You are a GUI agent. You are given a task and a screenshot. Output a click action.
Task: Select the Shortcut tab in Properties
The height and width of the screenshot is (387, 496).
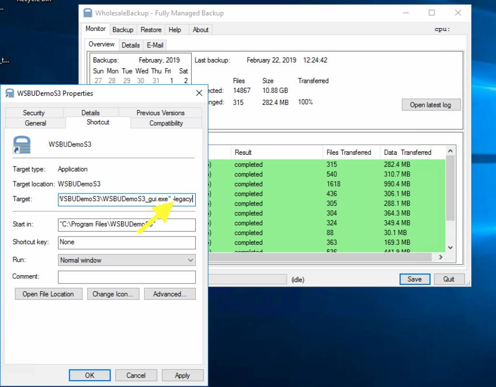point(98,122)
